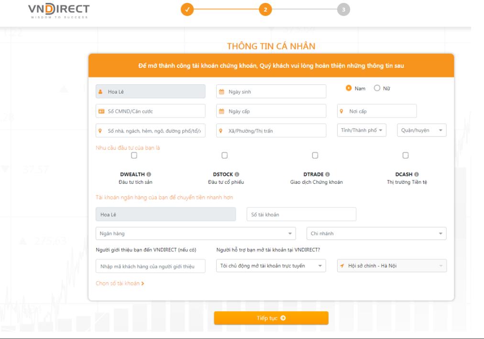Click the completed step checkmark circle
This screenshot has width=484, height=339.
pyautogui.click(x=187, y=10)
